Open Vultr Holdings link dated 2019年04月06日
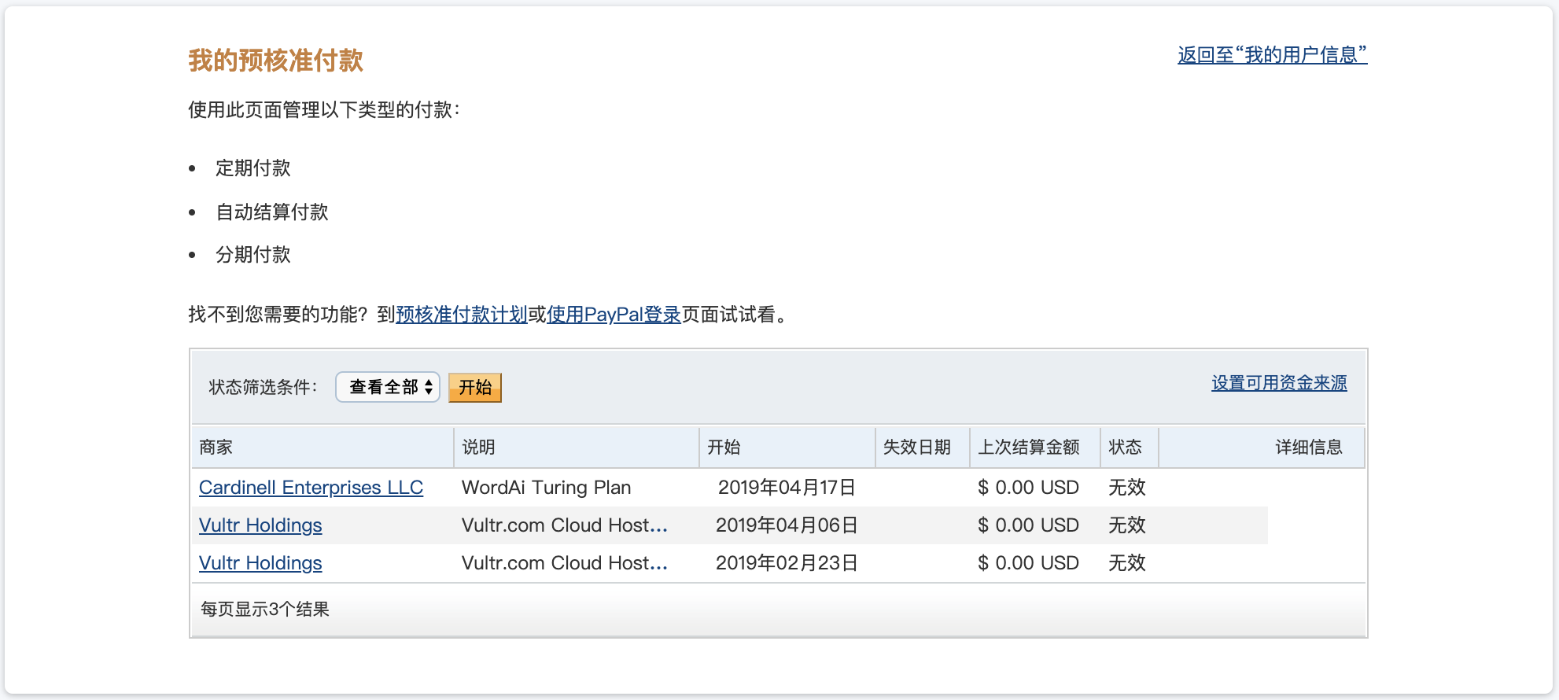This screenshot has width=1559, height=700. pos(260,525)
